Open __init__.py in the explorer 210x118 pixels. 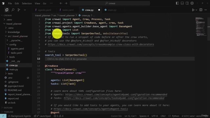coord(14,61)
